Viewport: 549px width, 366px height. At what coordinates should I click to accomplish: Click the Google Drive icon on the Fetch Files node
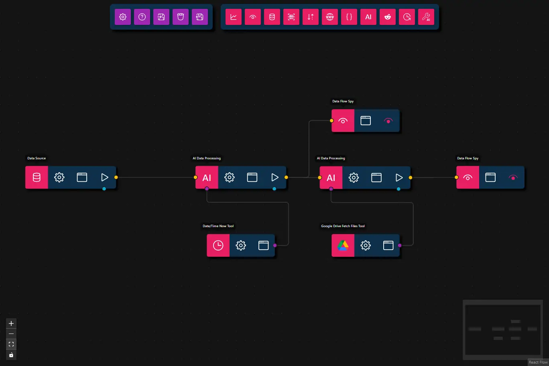(343, 245)
